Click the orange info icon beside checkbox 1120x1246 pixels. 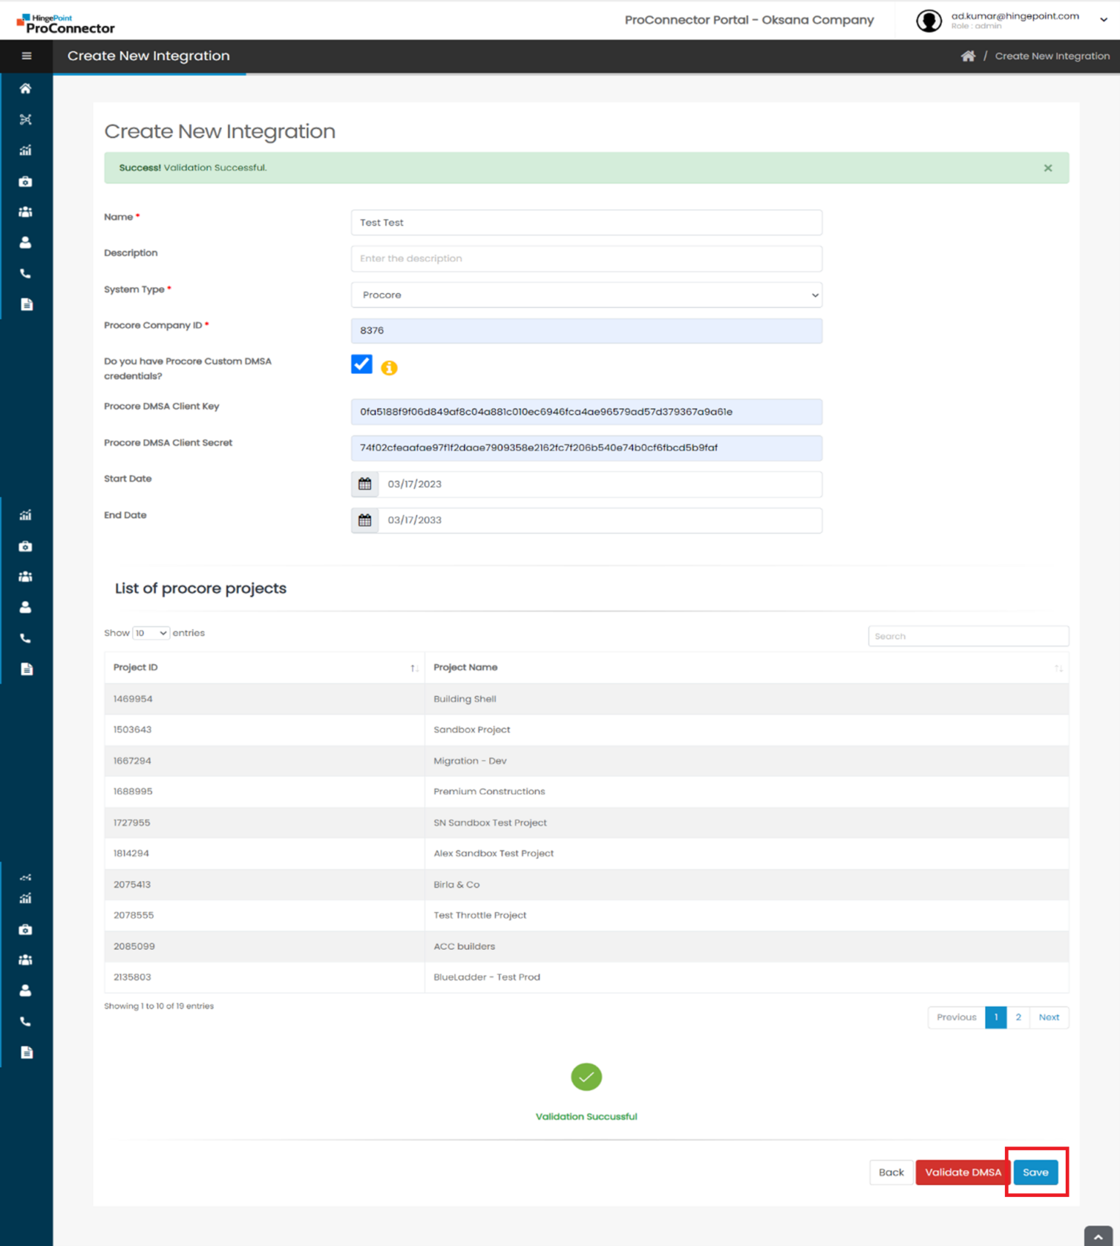coord(389,368)
